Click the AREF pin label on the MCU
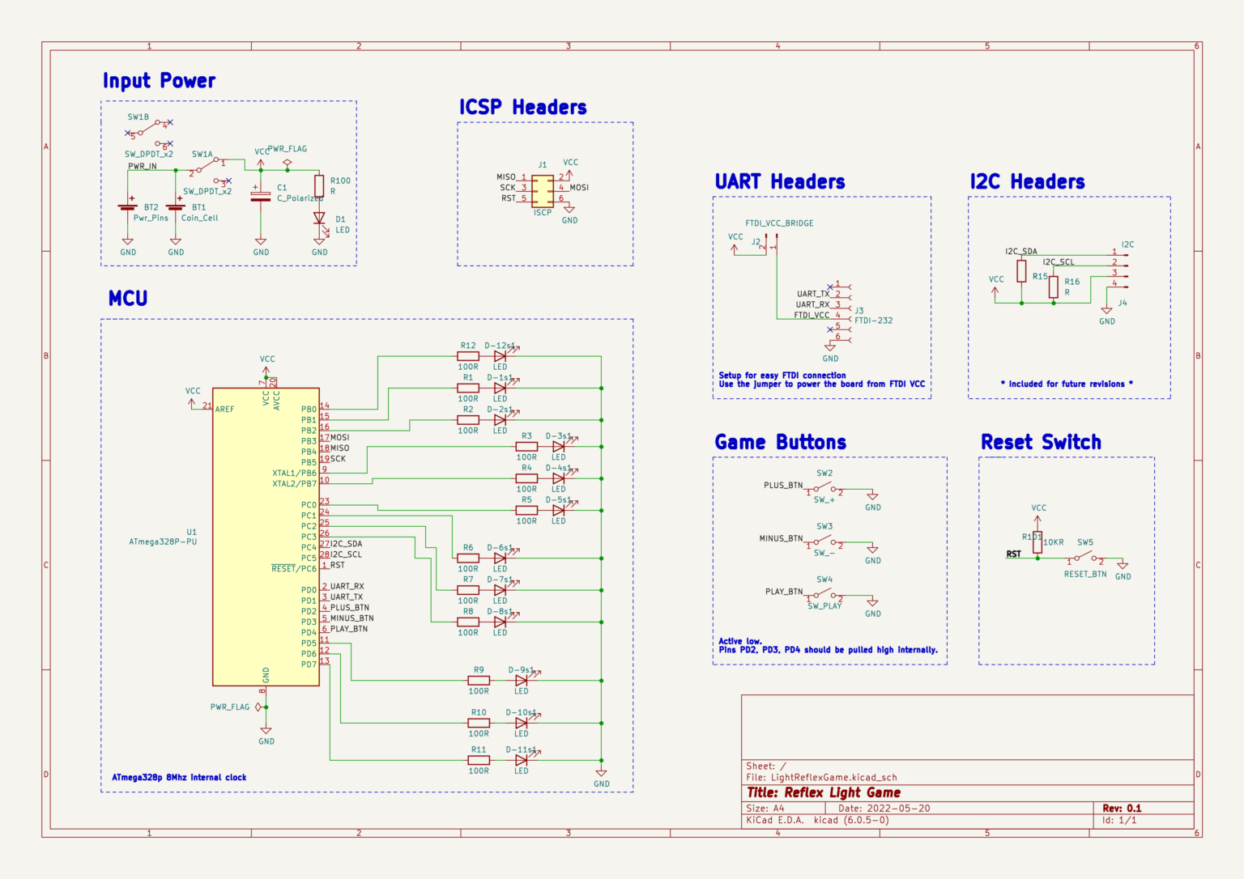 coord(224,410)
